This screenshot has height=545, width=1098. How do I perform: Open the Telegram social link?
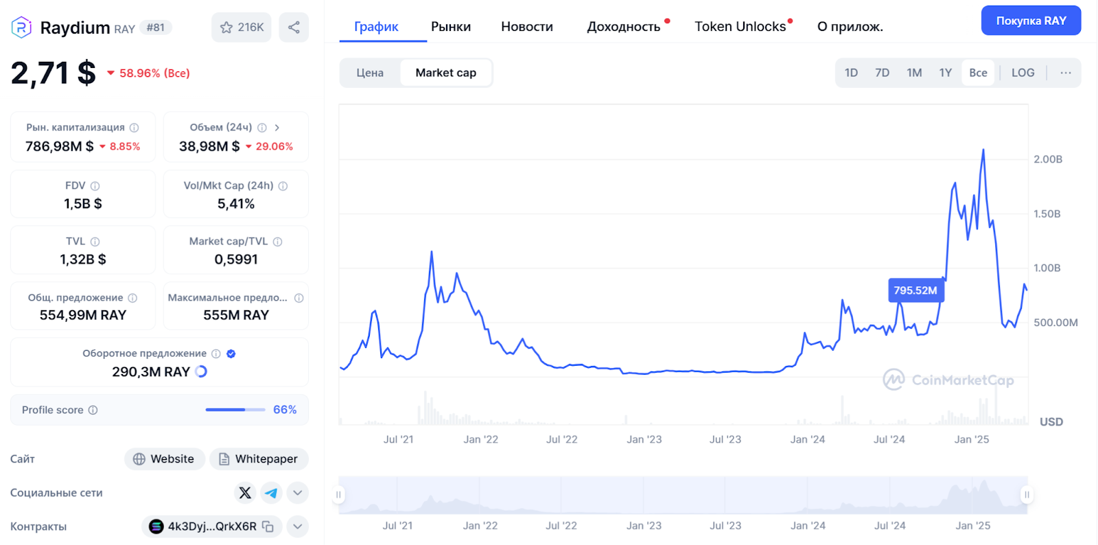[271, 493]
